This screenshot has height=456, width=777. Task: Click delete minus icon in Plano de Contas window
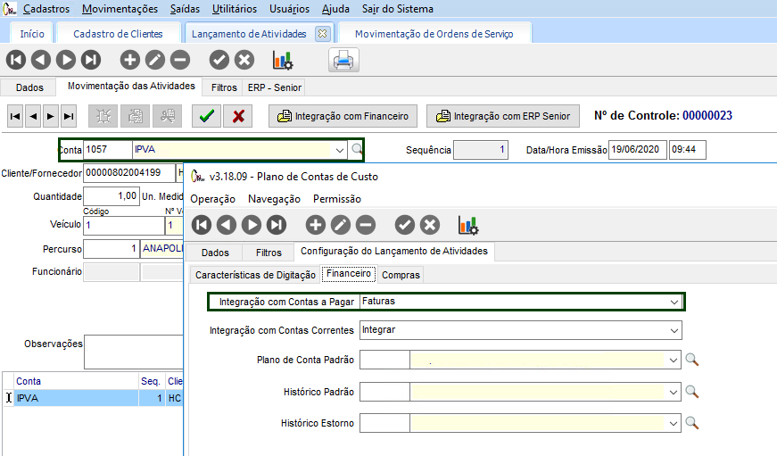tap(366, 225)
